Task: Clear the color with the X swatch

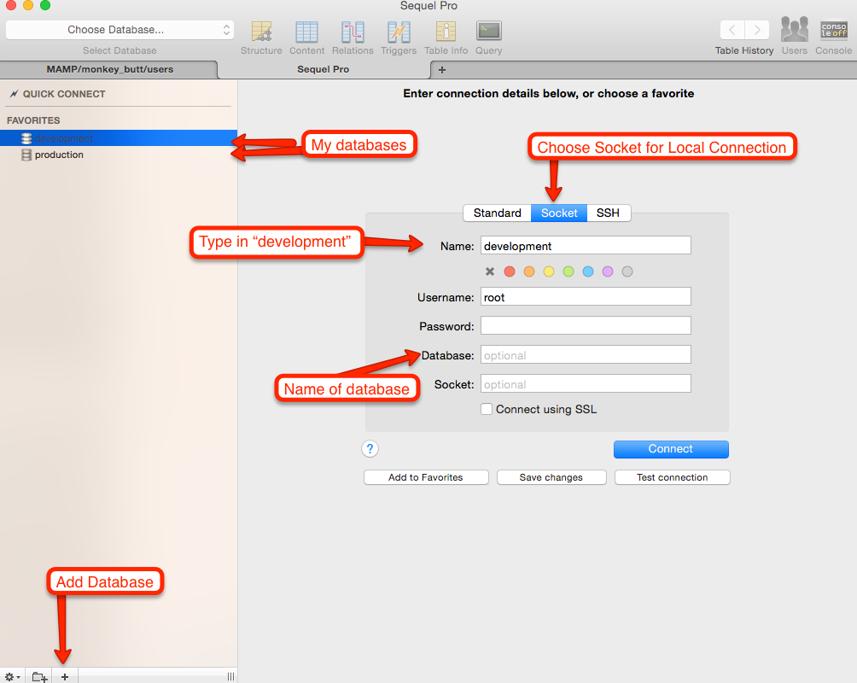Action: [490, 271]
